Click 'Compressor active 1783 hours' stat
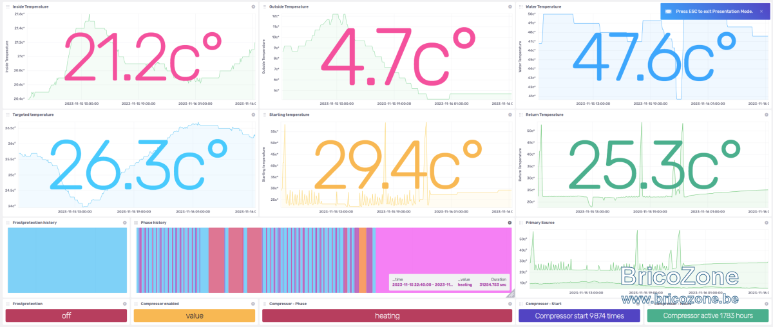Image resolution: width=773 pixels, height=327 pixels. [708, 315]
